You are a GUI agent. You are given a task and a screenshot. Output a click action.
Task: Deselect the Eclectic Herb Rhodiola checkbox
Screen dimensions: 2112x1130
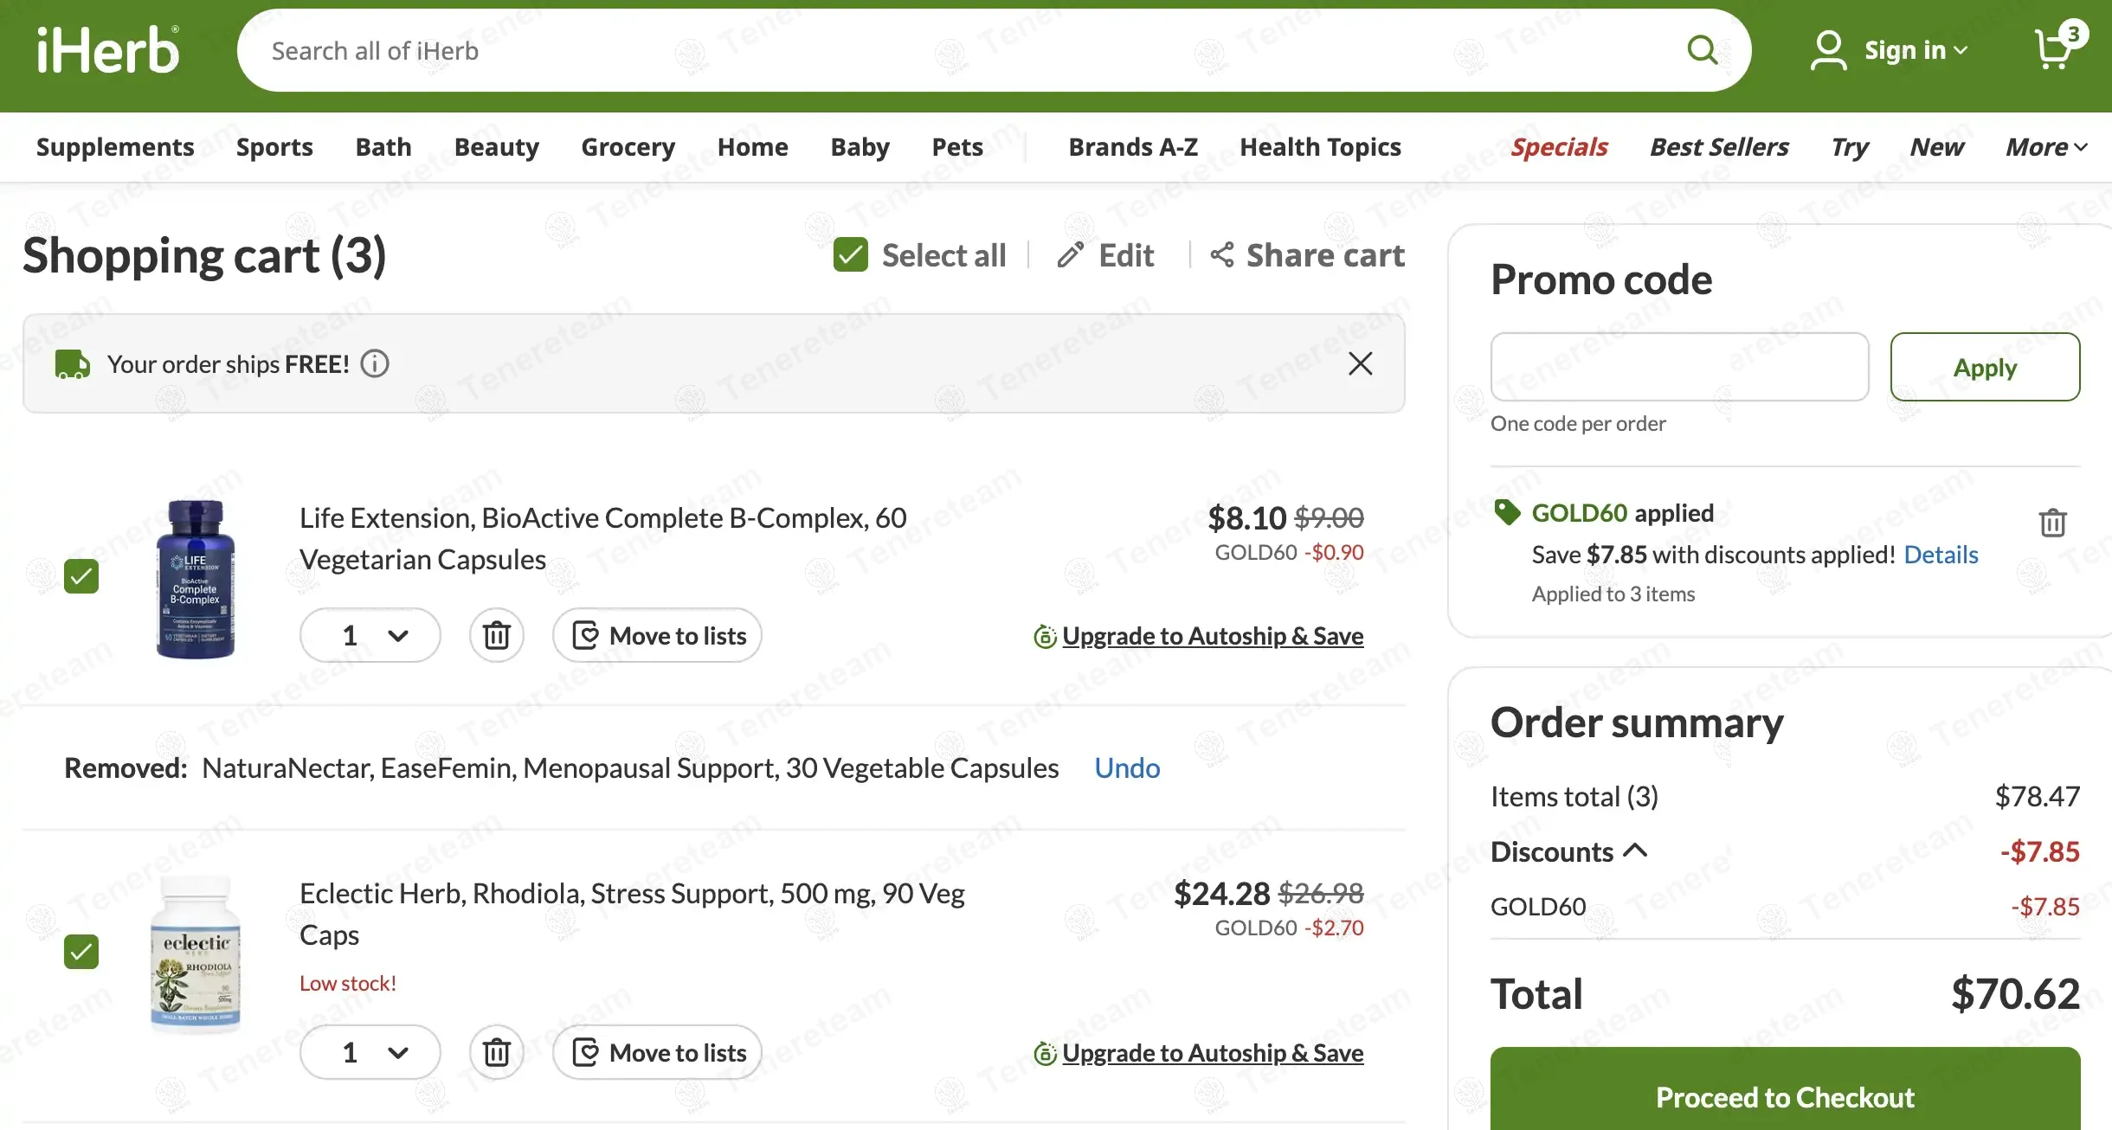tap(81, 952)
